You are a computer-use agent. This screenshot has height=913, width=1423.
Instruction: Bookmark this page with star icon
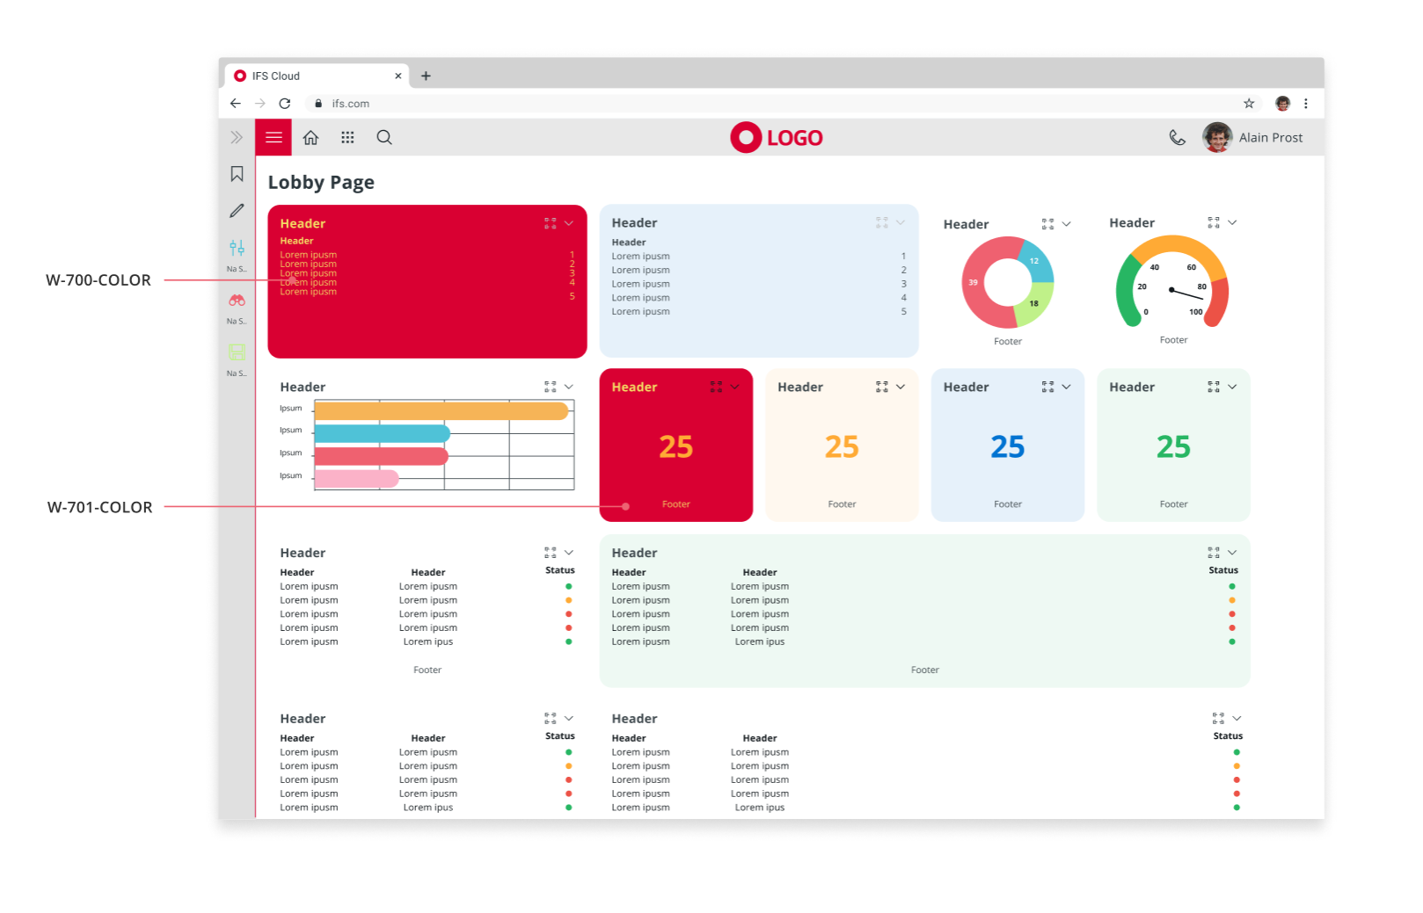1249,104
